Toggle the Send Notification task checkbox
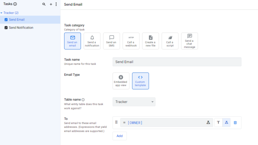Viewport: 258px width, 145px height. (x=6, y=28)
